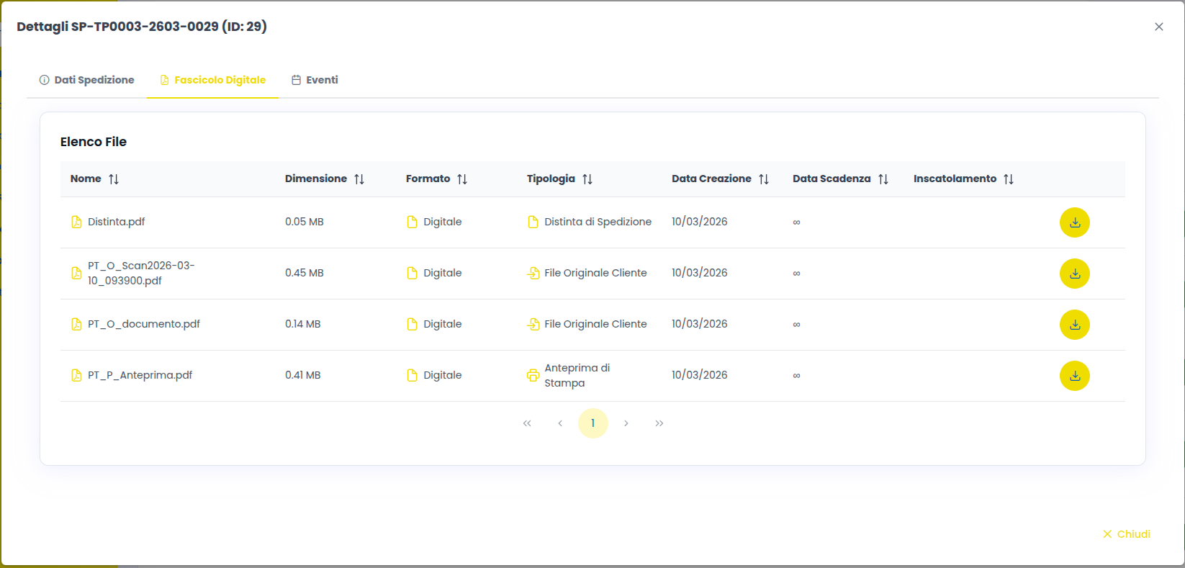Jump to the last page of files

pyautogui.click(x=659, y=423)
